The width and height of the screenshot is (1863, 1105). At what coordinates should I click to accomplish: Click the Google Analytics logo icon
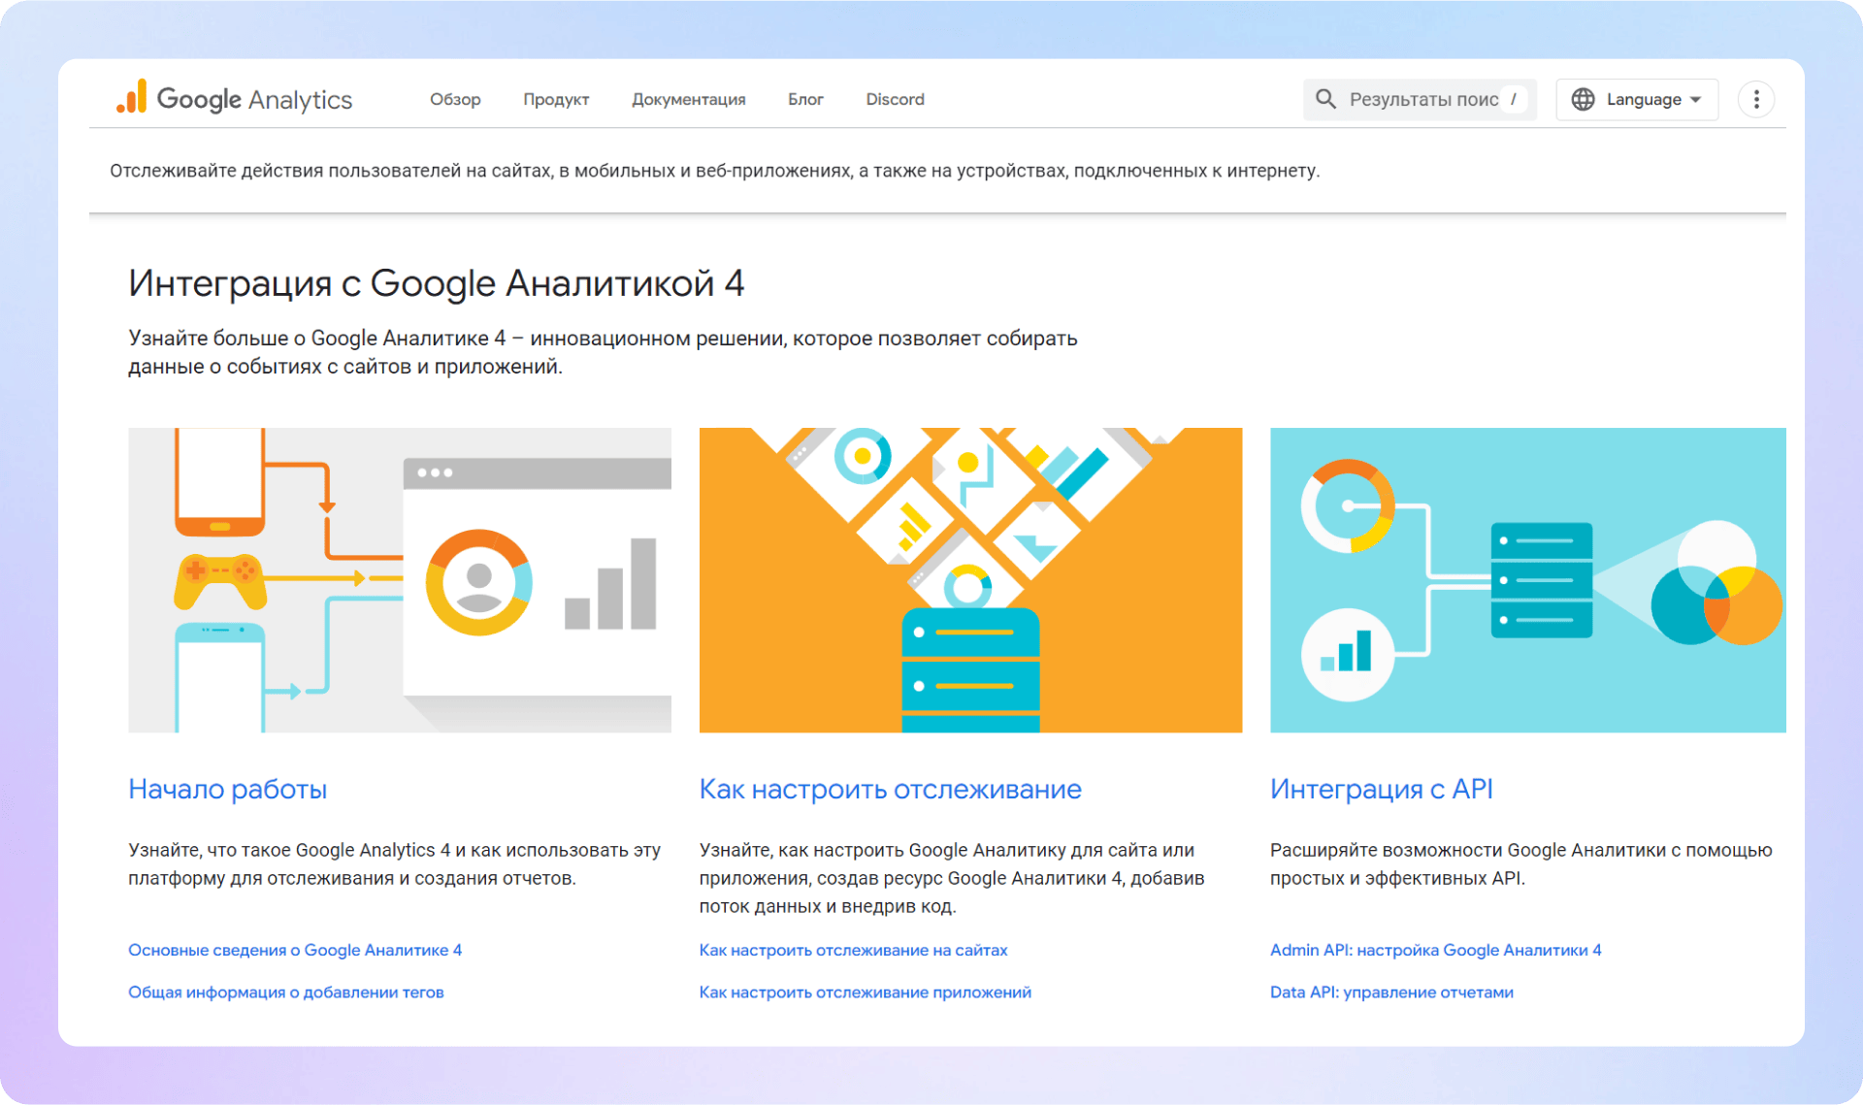132,98
